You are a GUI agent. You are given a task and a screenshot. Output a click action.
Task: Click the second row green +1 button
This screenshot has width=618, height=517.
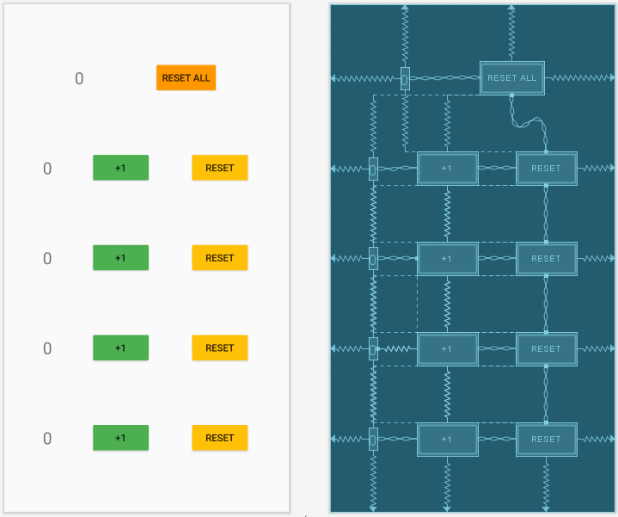point(120,258)
